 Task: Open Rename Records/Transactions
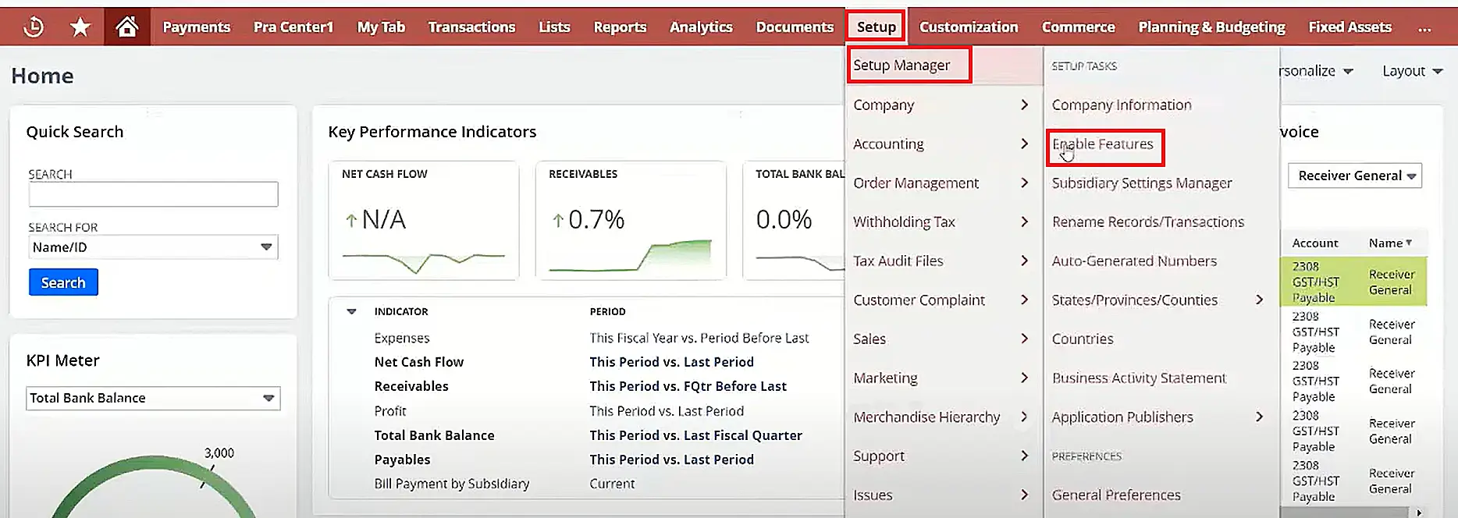(1148, 222)
